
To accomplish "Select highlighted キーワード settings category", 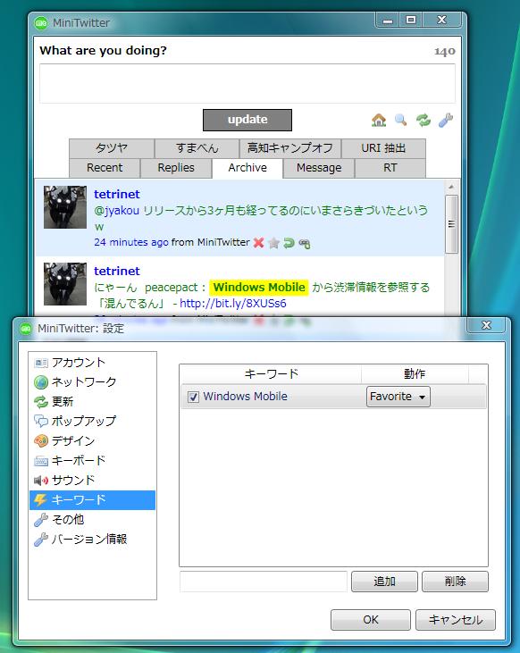I will click(93, 500).
